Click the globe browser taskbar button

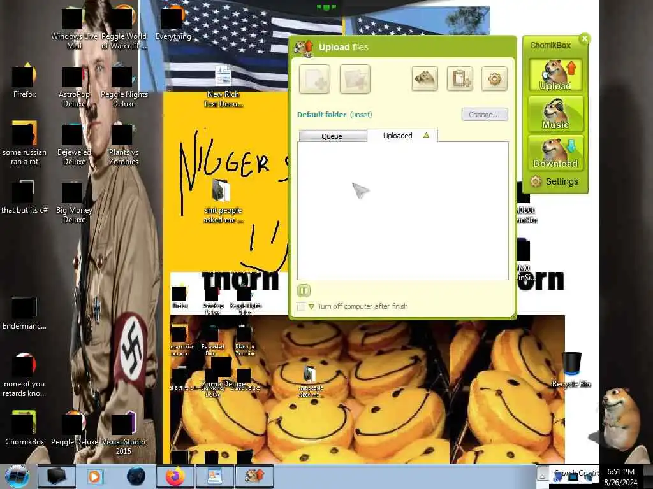pyautogui.click(x=136, y=476)
